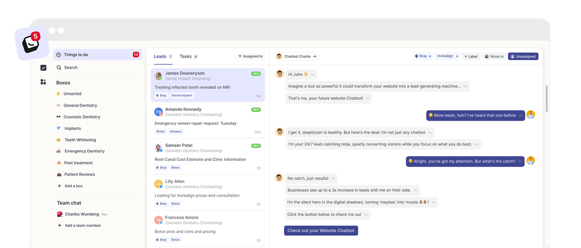
Task: Click the chat panel vertical scrollbar
Action: [x=546, y=98]
